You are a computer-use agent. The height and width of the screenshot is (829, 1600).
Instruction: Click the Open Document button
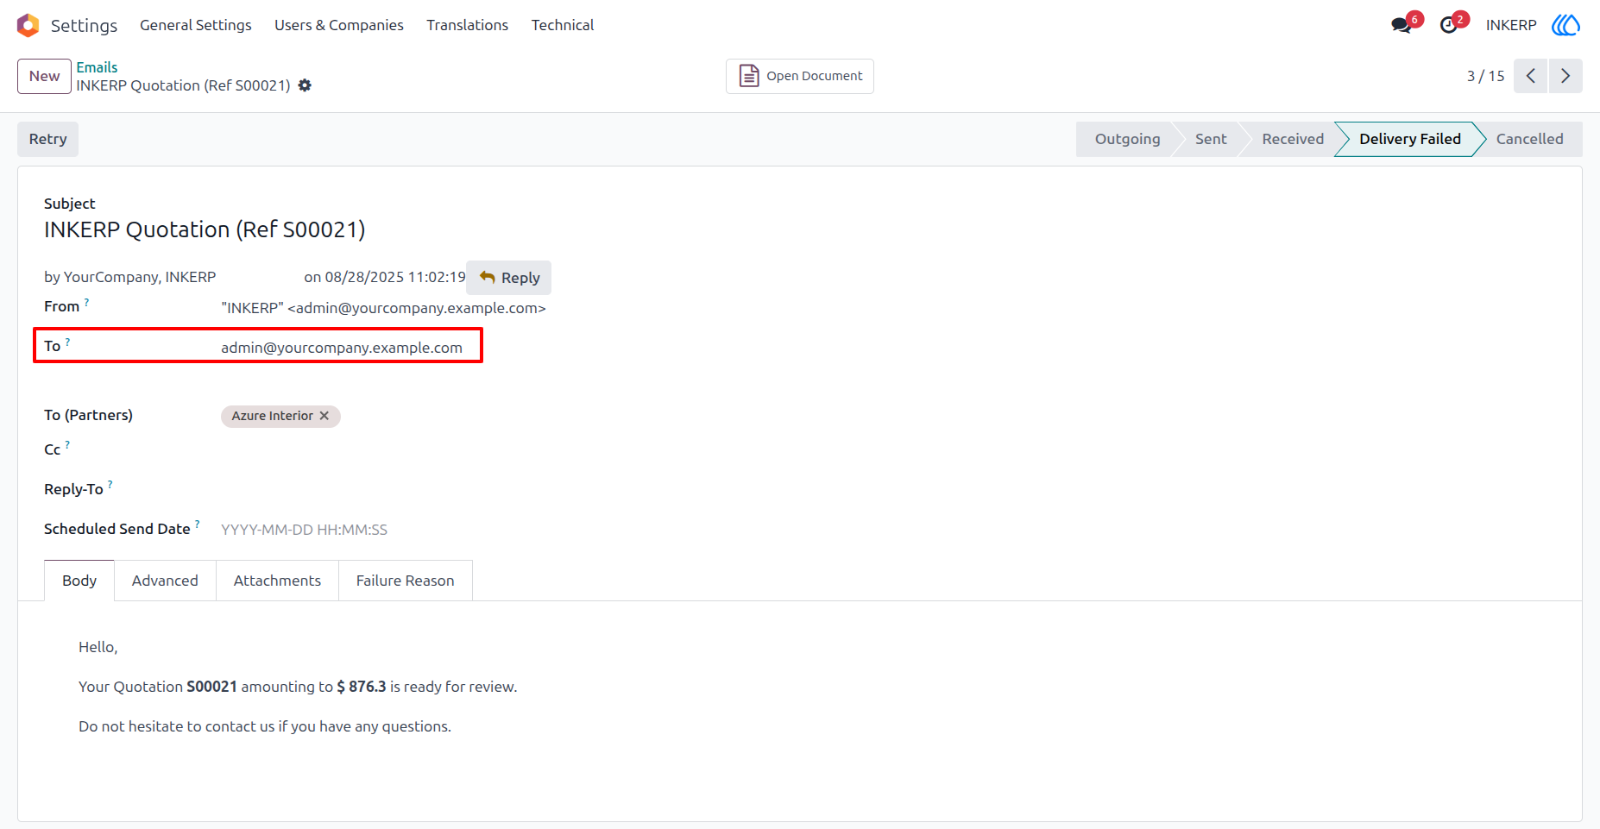800,76
